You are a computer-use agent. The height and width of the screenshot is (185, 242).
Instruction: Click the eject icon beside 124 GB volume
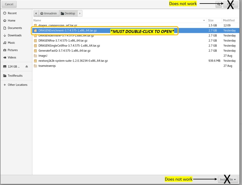click(x=27, y=66)
